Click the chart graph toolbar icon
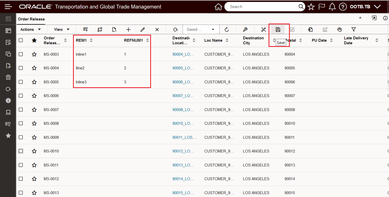The height and width of the screenshot is (197, 389). pos(325,30)
